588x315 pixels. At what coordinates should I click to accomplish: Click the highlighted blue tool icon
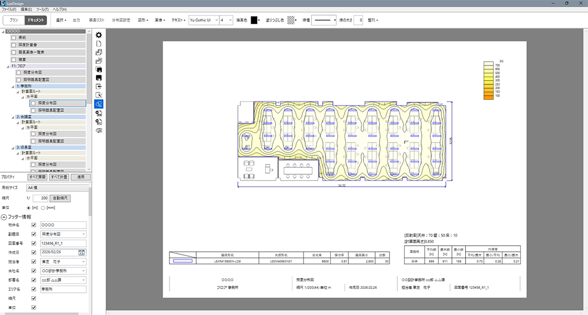[99, 104]
